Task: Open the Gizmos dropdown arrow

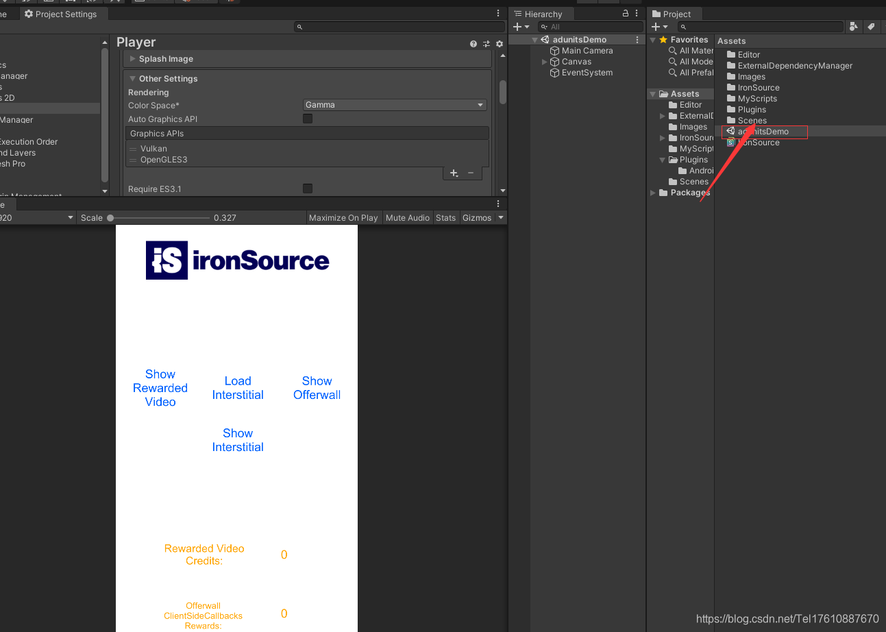Action: click(501, 218)
